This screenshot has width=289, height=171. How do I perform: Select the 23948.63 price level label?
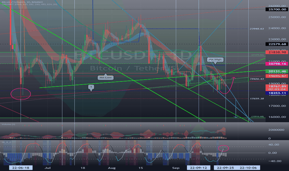coord(257,29)
